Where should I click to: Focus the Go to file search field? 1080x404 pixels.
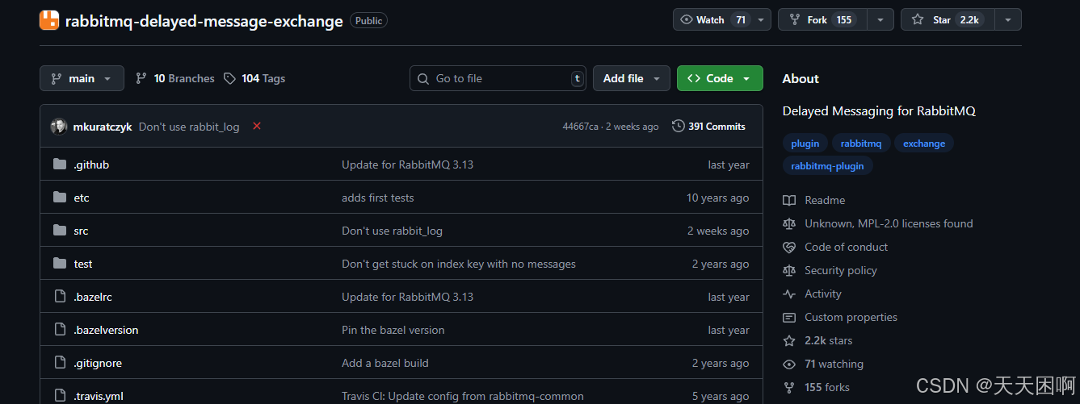498,78
